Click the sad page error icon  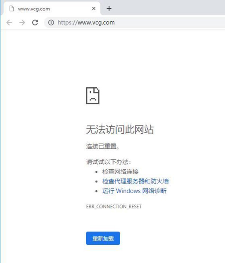tap(93, 96)
